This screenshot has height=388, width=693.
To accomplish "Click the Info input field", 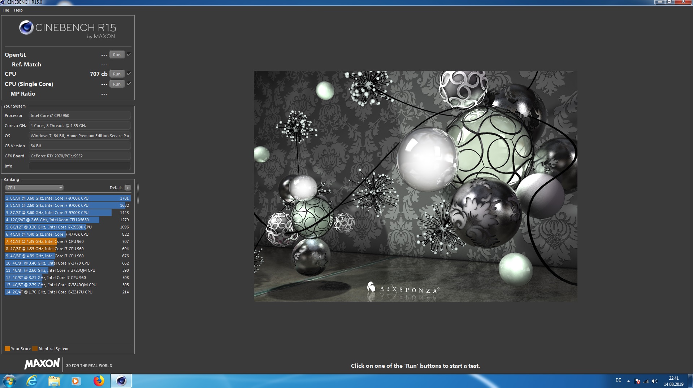I will [x=80, y=166].
